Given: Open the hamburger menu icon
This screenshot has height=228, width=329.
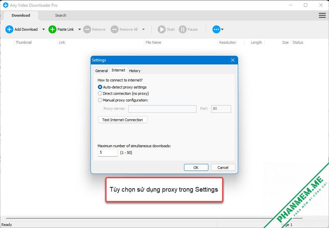Looking at the screenshot, I should click(322, 15).
